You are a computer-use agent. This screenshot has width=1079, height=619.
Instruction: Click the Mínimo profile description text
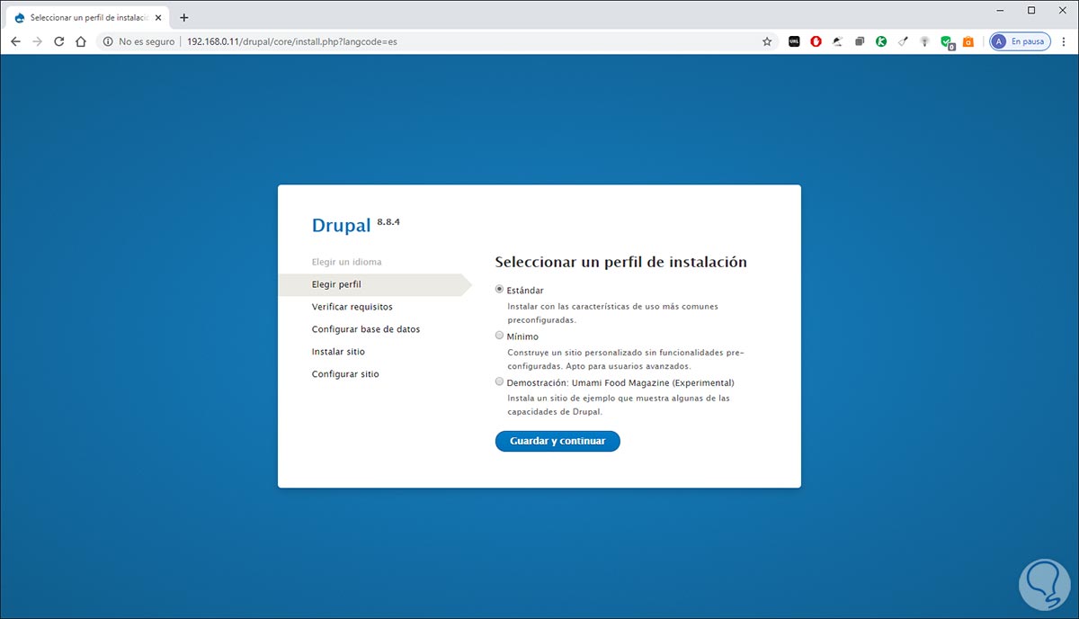[x=627, y=359]
